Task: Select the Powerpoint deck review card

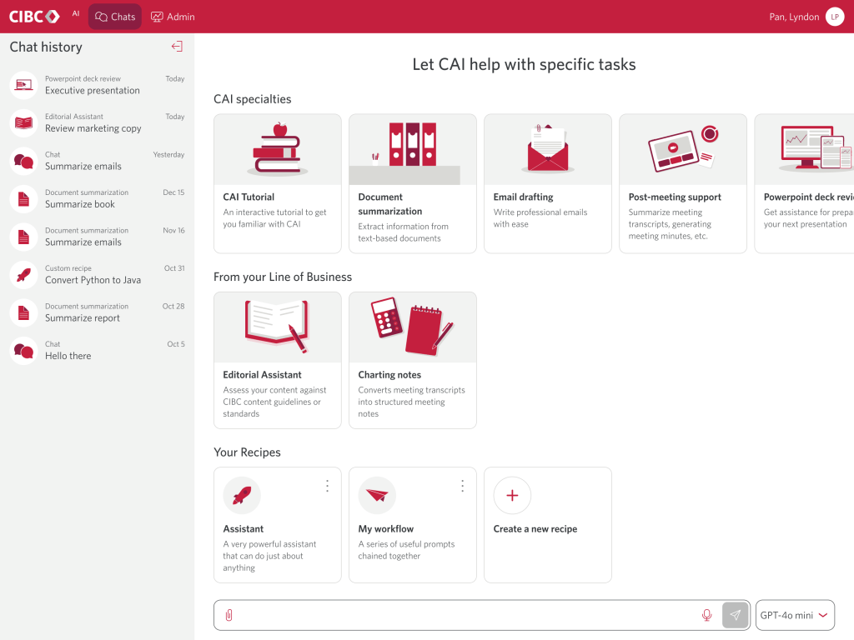Action: [x=804, y=183]
